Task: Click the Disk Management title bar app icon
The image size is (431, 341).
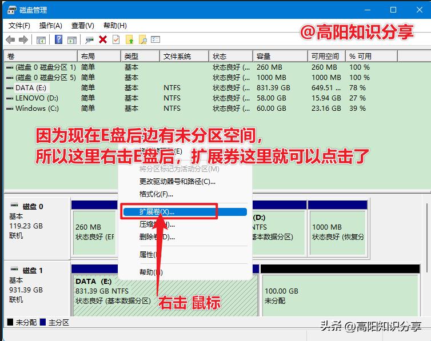Action: pyautogui.click(x=12, y=10)
